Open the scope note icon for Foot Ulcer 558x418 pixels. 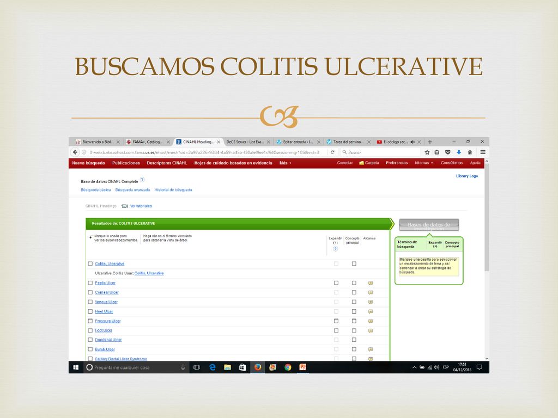click(371, 330)
